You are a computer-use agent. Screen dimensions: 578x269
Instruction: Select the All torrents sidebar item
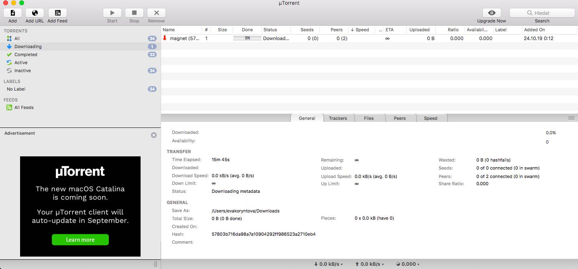80,38
